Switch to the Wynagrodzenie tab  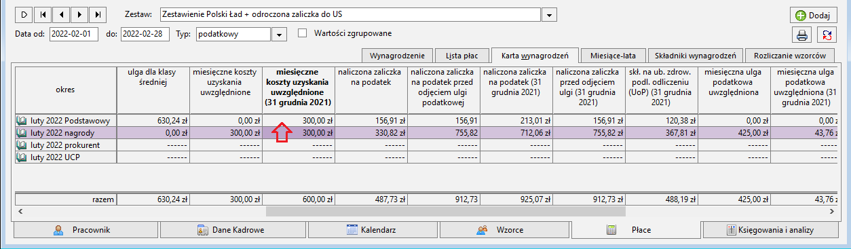pyautogui.click(x=397, y=56)
